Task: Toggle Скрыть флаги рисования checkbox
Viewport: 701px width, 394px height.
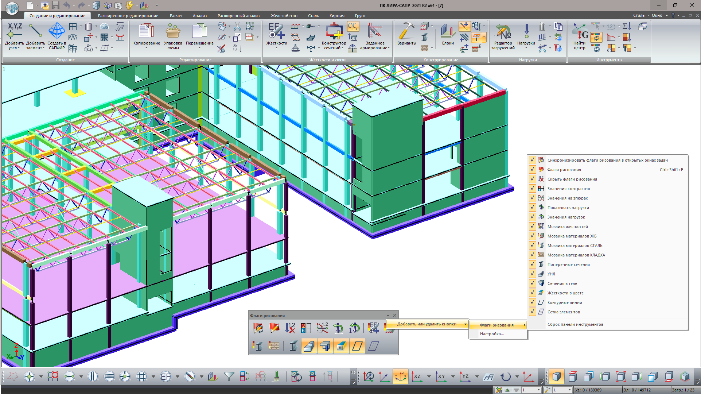Action: (532, 179)
